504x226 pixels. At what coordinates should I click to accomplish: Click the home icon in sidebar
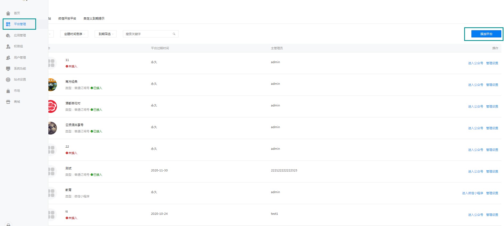point(8,13)
